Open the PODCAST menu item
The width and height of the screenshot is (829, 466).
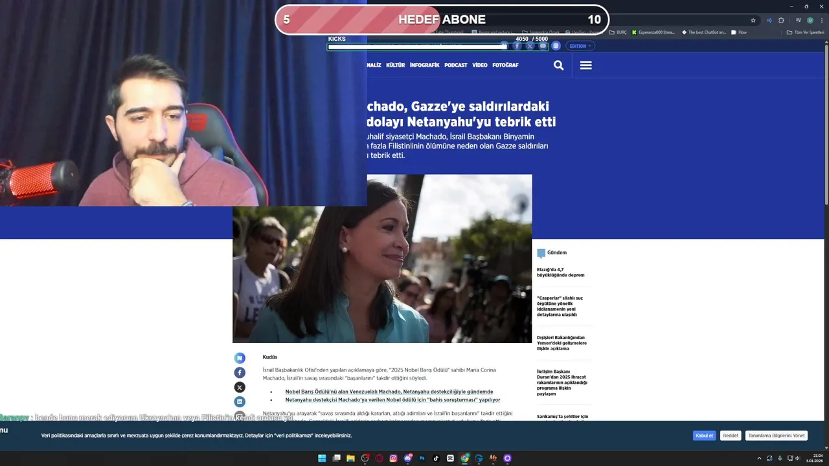pyautogui.click(x=456, y=65)
